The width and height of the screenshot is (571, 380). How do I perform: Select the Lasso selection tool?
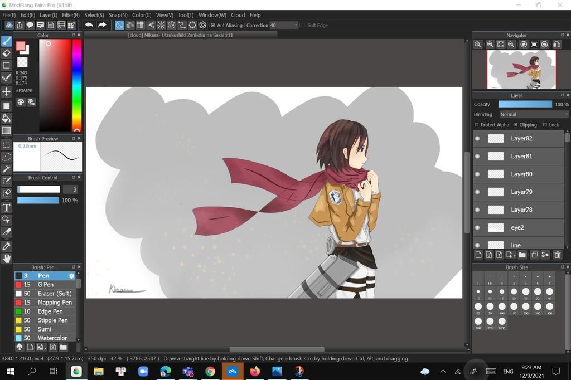(7, 157)
